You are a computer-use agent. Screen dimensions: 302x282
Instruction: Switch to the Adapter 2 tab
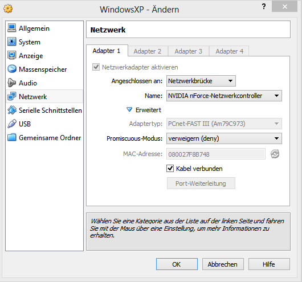tap(148, 51)
